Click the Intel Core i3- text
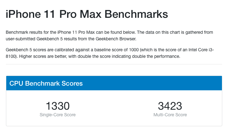The width and height of the screenshot is (226, 130). click(x=201, y=50)
